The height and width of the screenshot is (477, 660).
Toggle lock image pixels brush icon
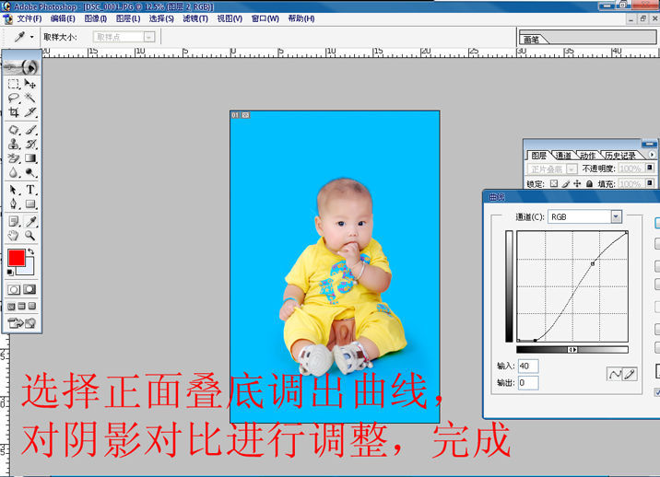(x=566, y=183)
